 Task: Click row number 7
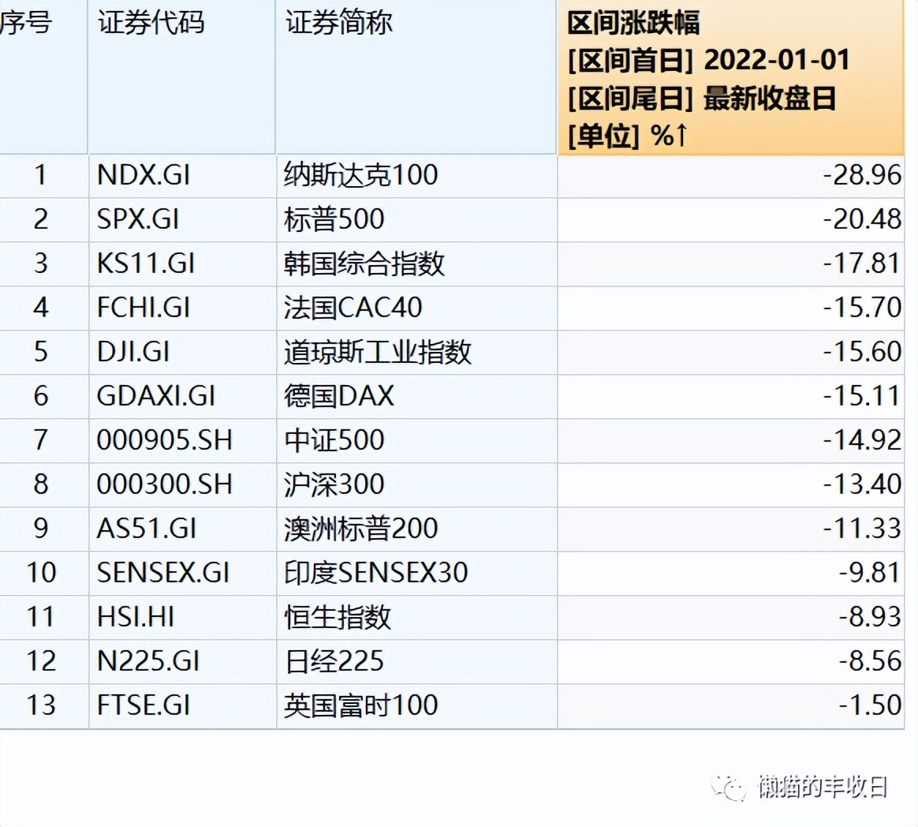click(39, 440)
